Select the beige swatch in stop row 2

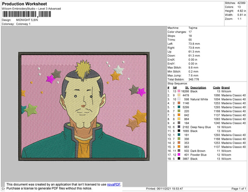point(179,95)
